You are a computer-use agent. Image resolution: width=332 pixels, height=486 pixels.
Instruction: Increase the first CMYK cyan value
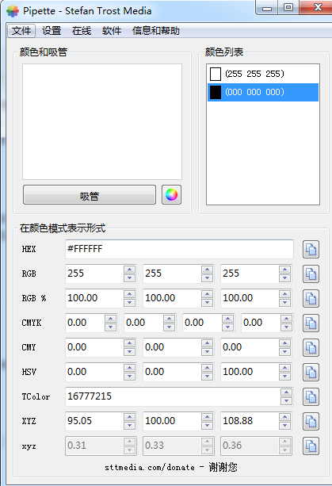point(111,319)
